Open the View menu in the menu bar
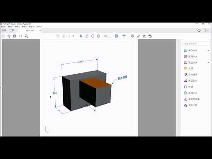 coord(17,26)
